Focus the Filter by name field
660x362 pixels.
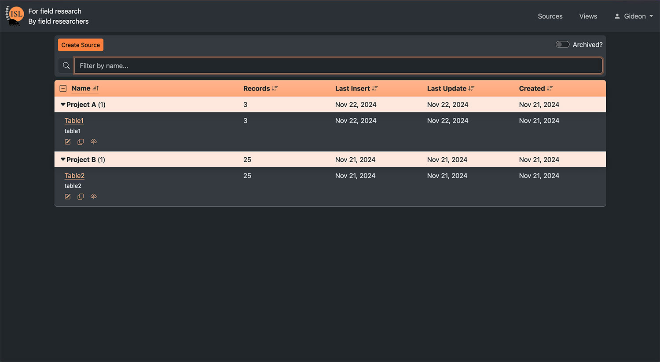pos(338,65)
